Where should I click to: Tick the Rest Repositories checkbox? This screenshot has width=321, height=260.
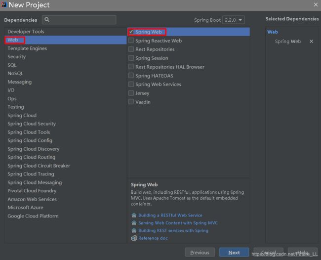point(131,49)
